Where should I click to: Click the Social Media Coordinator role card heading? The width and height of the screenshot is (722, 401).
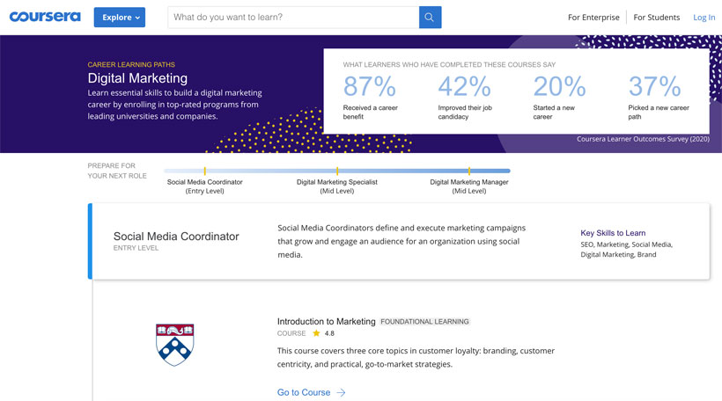176,237
